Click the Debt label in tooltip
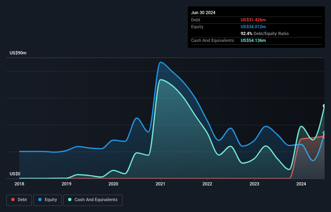This screenshot has width=331, height=212. pos(196,20)
